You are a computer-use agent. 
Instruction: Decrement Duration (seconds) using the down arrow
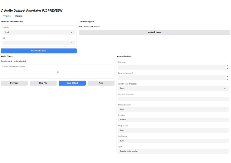(x=227, y=79)
